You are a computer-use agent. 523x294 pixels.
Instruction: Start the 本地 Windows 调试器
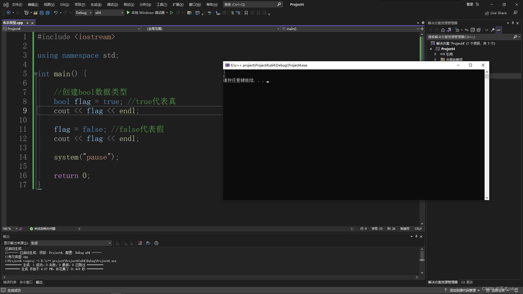[x=147, y=13]
